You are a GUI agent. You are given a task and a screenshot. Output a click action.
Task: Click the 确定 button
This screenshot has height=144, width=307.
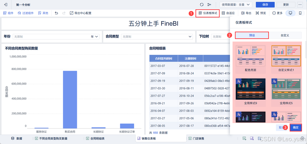coord(295,127)
